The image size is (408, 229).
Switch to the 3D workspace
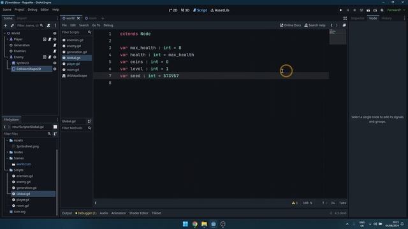(x=185, y=10)
